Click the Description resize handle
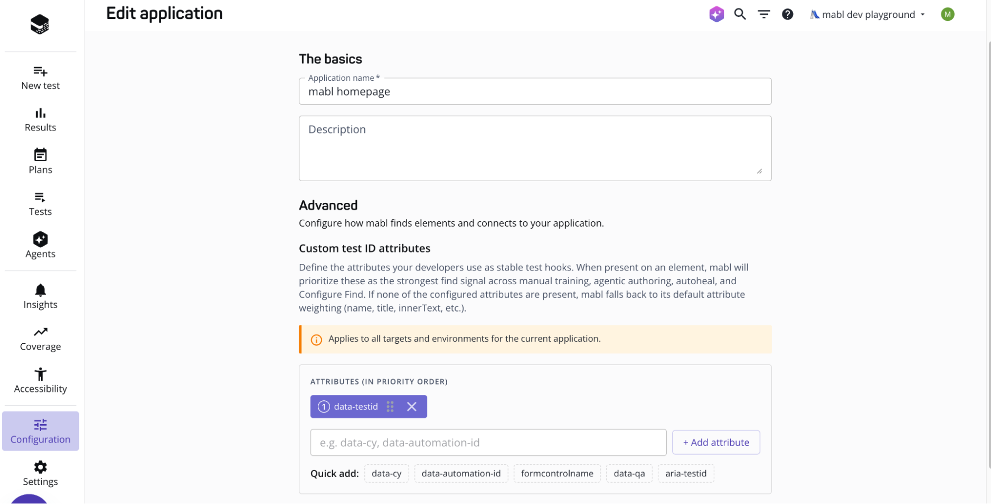This screenshot has height=504, width=991. 759,171
